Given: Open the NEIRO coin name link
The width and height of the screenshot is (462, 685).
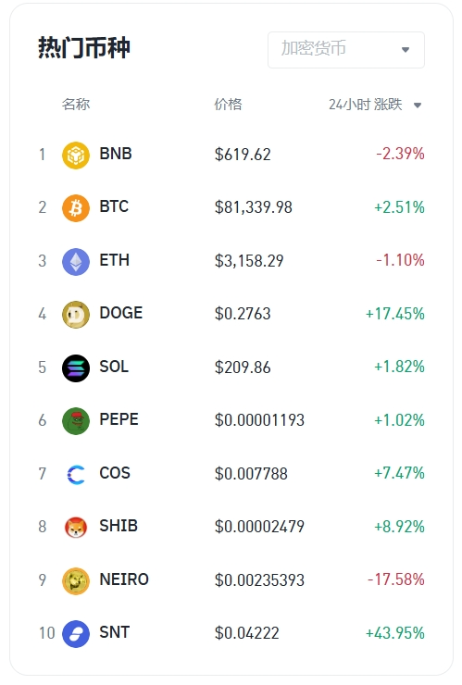Looking at the screenshot, I should (x=124, y=579).
